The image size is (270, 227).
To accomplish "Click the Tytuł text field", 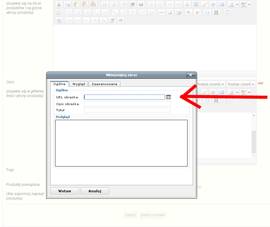I will click(x=127, y=110).
